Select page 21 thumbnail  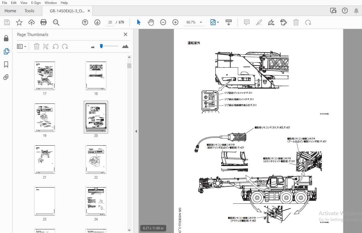pos(45,159)
